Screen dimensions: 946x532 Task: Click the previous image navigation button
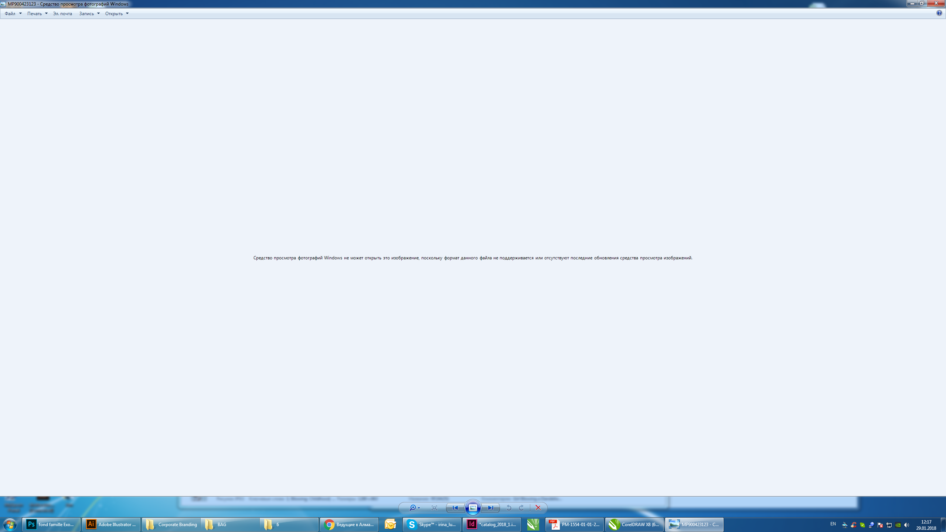(455, 507)
